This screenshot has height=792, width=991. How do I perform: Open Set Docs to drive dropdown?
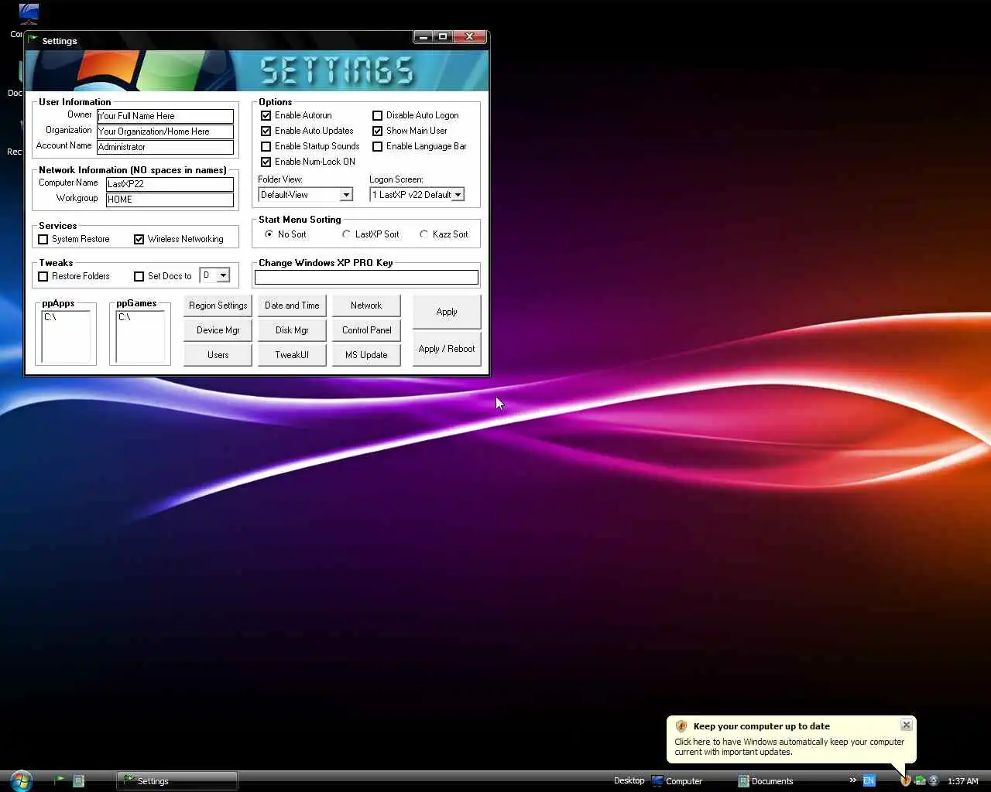223,275
